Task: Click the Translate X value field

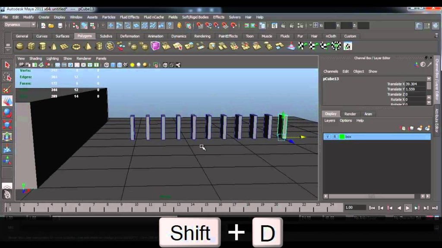Action: [416, 84]
